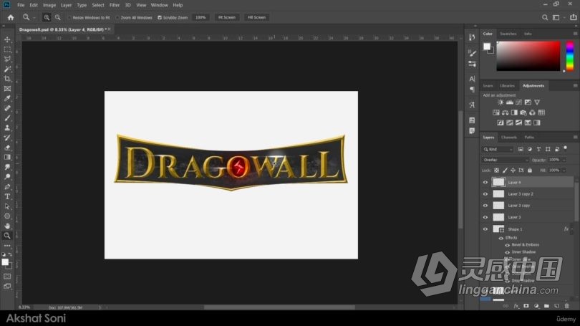The image size is (580, 326).
Task: Open the Color panel options menu
Action: click(575, 34)
